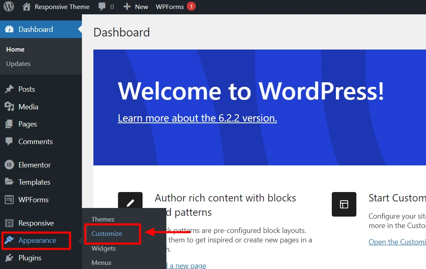The height and width of the screenshot is (269, 426).
Task: Click the Dashboard gauge icon in the sidebar
Action: pos(9,29)
